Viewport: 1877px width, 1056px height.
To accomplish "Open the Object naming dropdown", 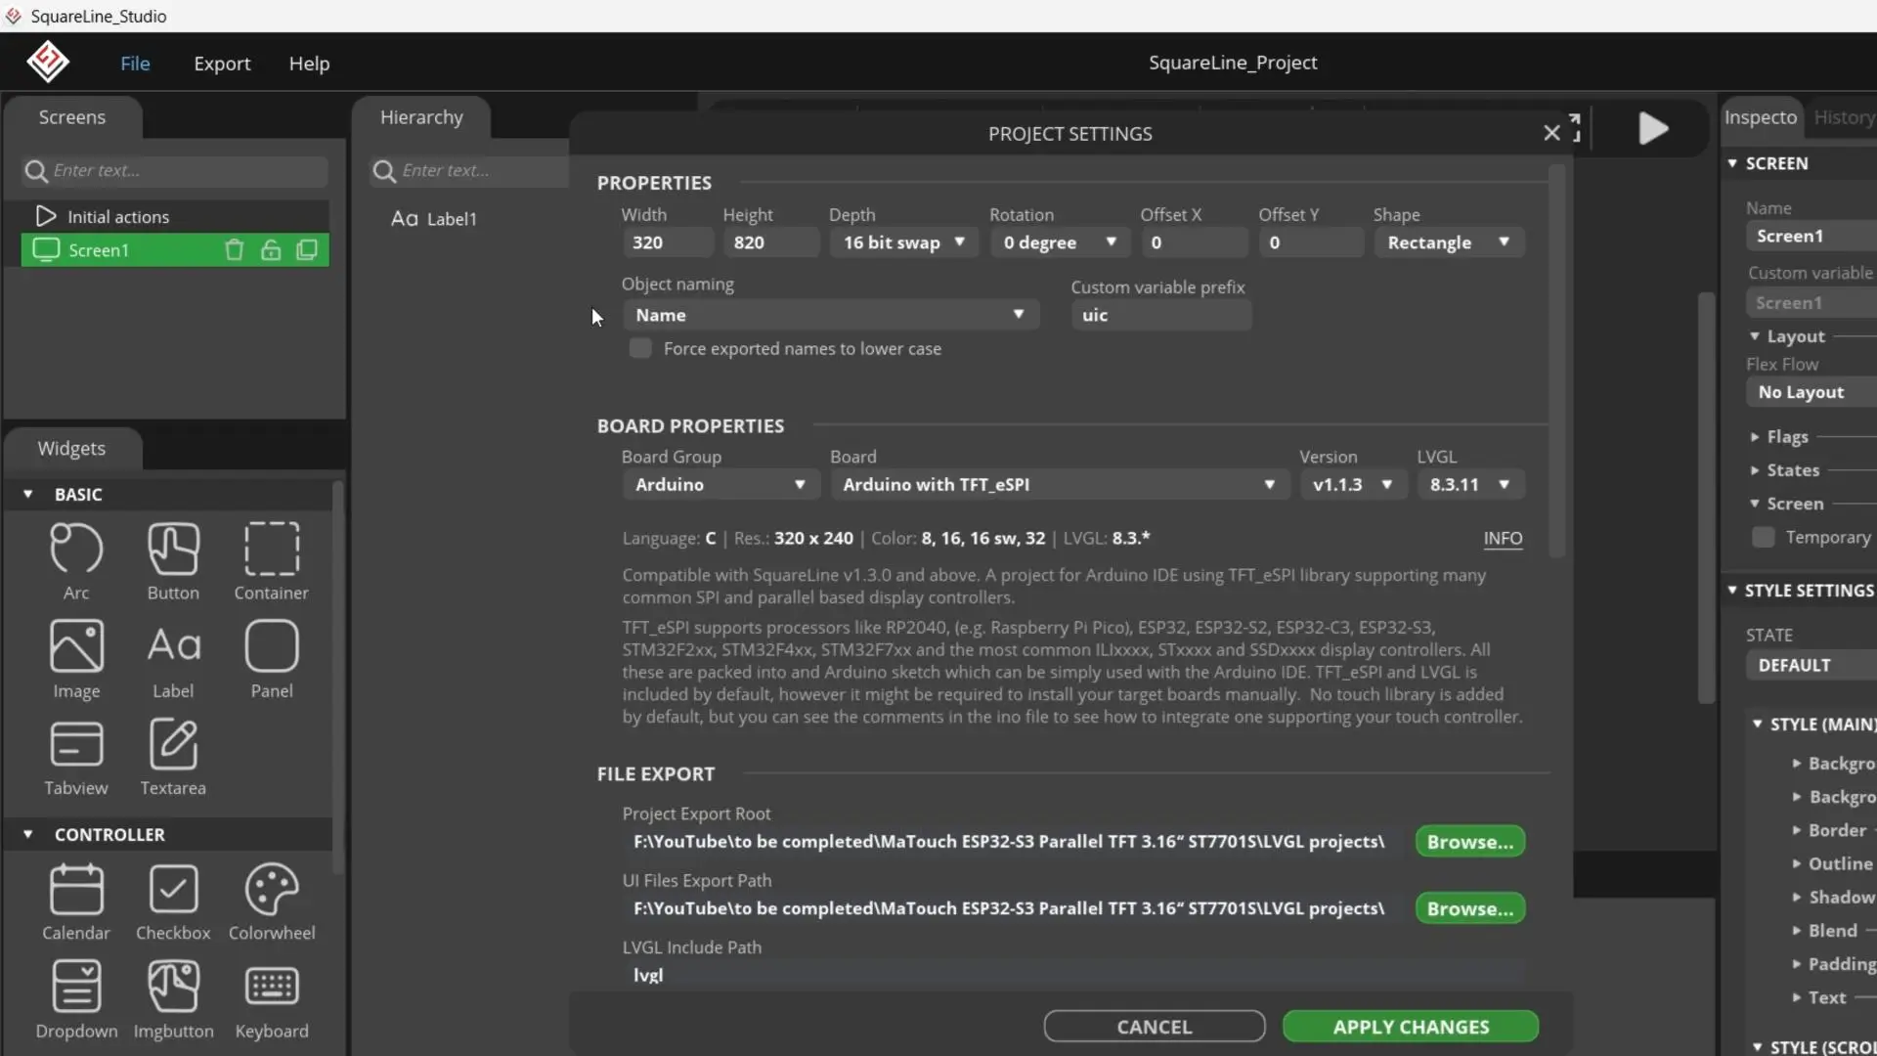I will click(830, 315).
